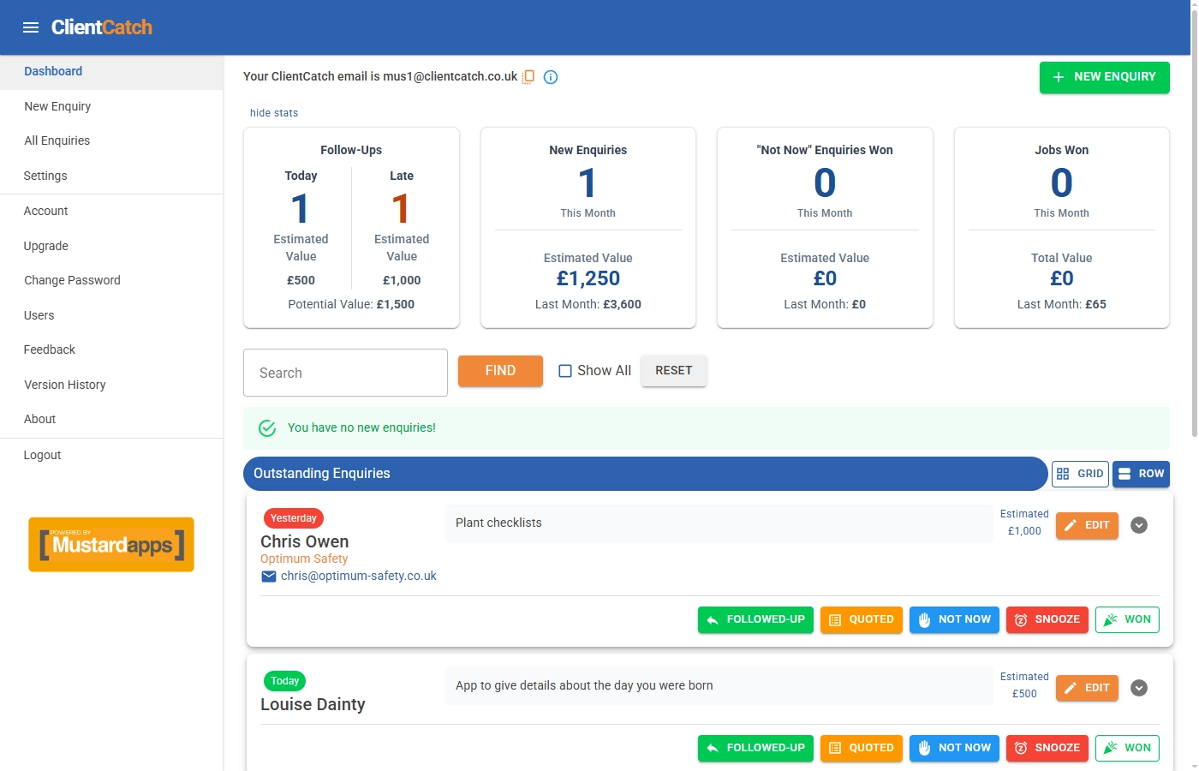
Task: Open Users page
Action: point(111,315)
